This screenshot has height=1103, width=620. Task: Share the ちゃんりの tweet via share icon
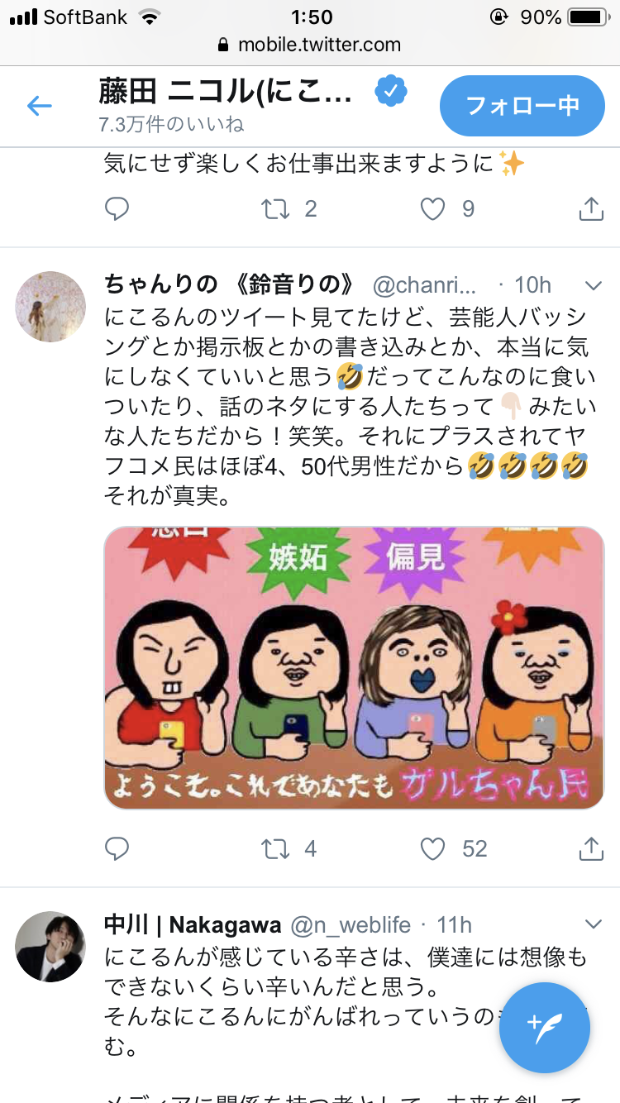(x=590, y=848)
